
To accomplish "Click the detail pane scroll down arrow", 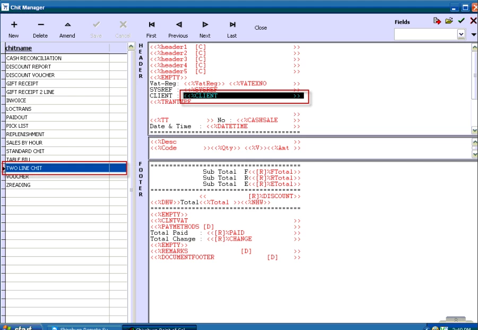I will (475, 154).
